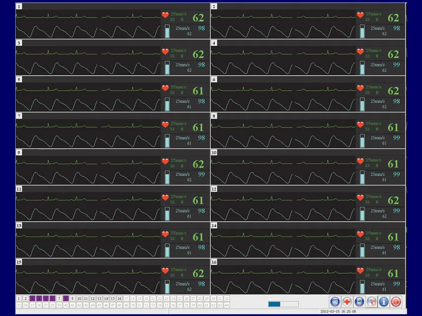Screen dimensions: 422x316
Task: Select purple bed 5 selector button
Action: (46, 299)
